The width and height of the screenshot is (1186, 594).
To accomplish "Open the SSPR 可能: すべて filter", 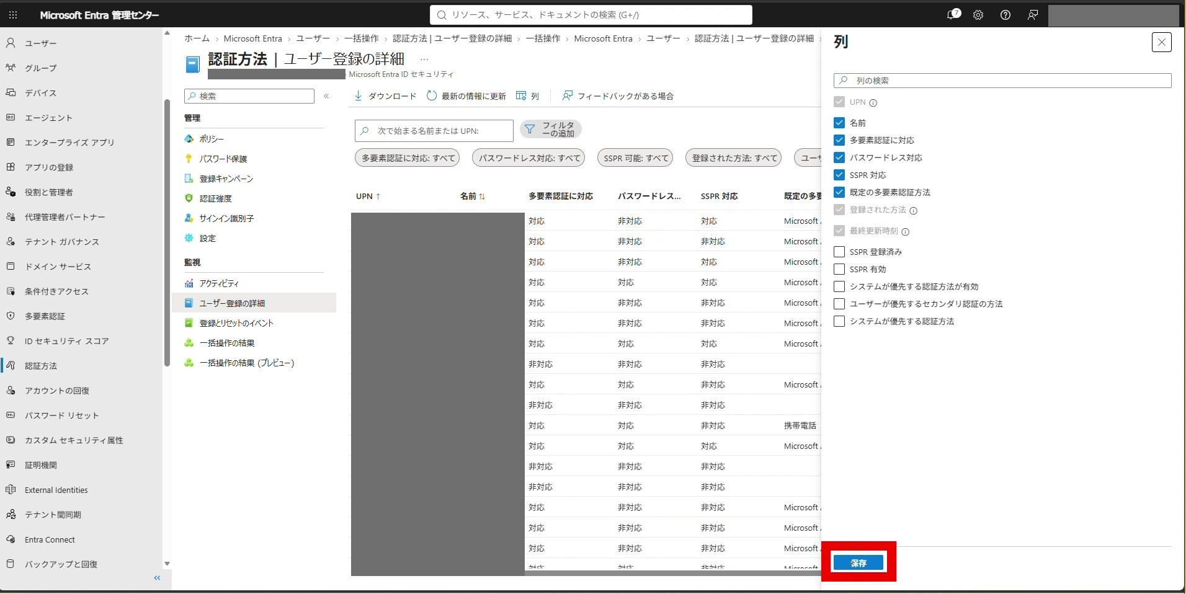I will coord(636,158).
